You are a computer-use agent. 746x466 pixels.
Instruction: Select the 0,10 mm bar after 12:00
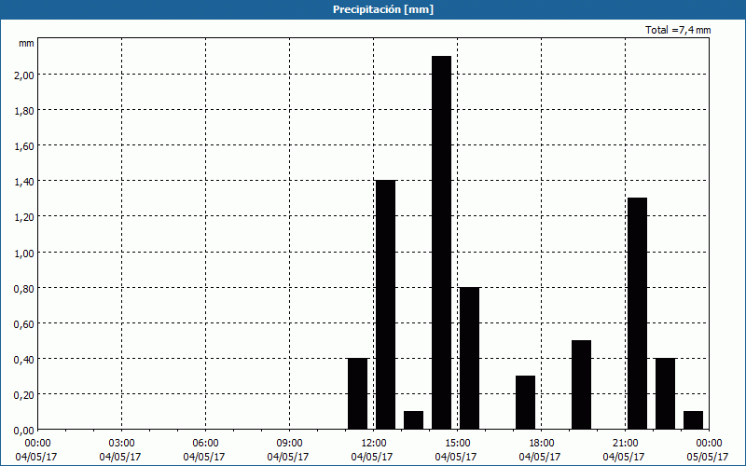(413, 420)
